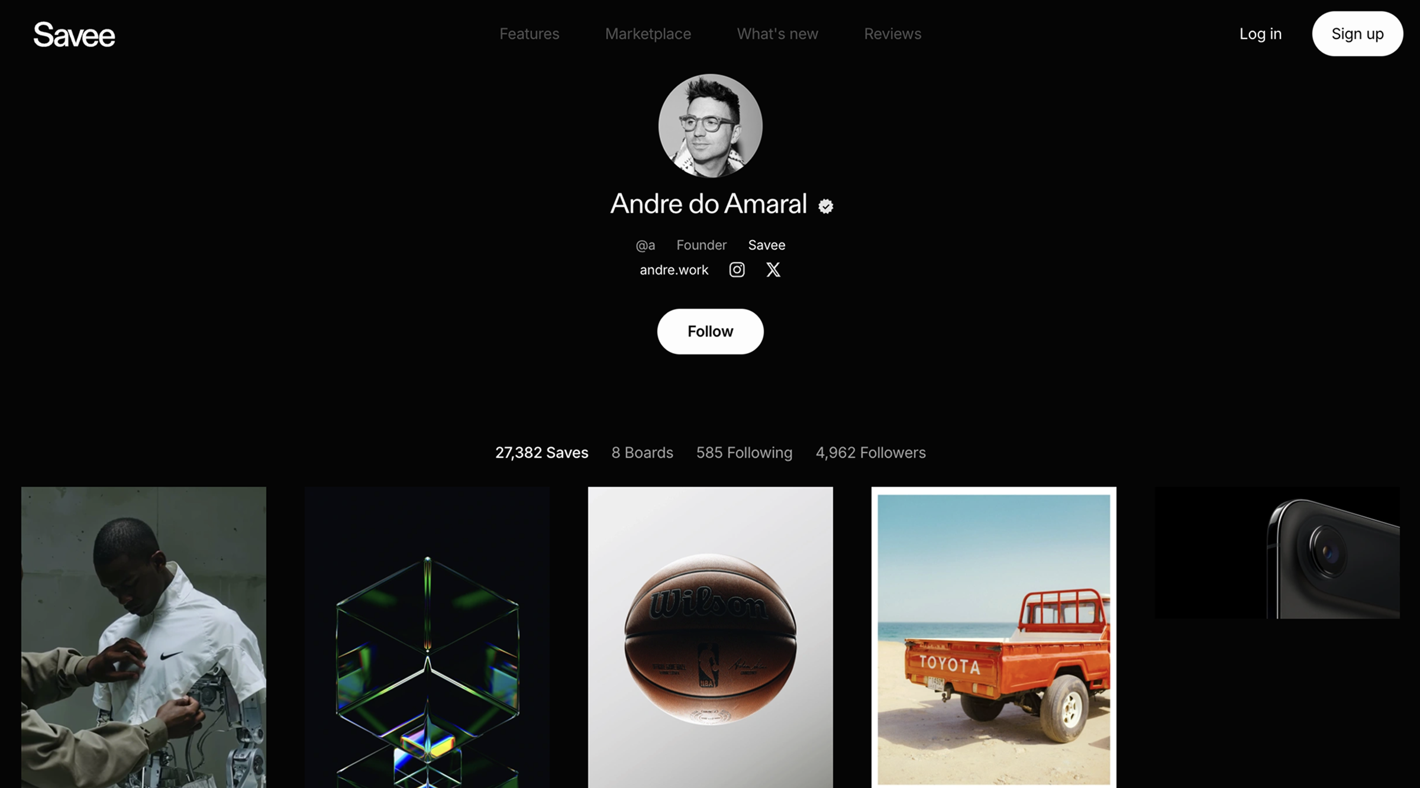This screenshot has width=1420, height=788.
Task: Open the Reviews page
Action: tap(892, 34)
